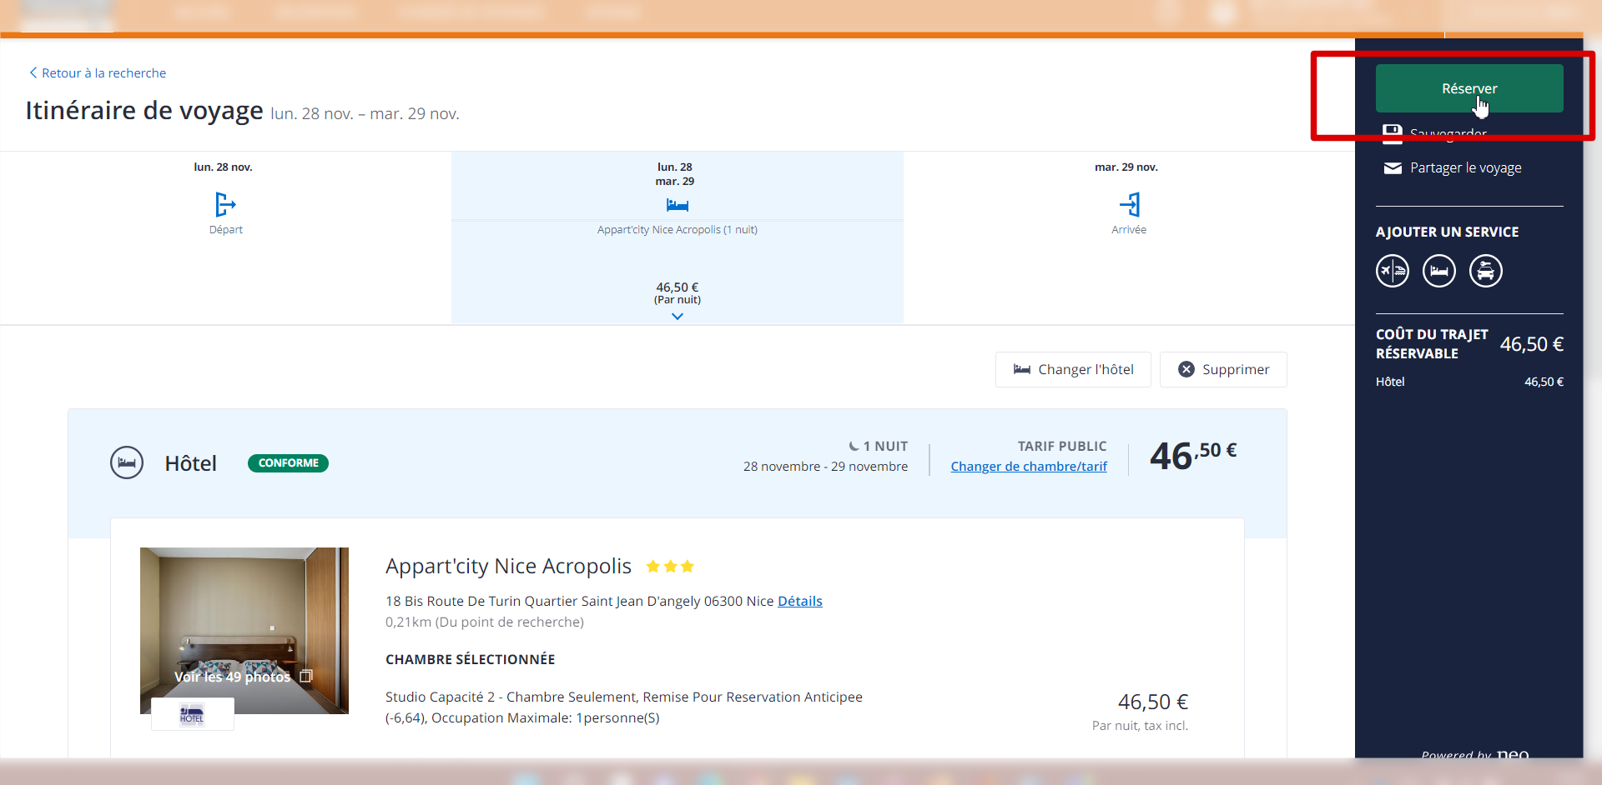Open the hotel Détails link

[x=800, y=601]
